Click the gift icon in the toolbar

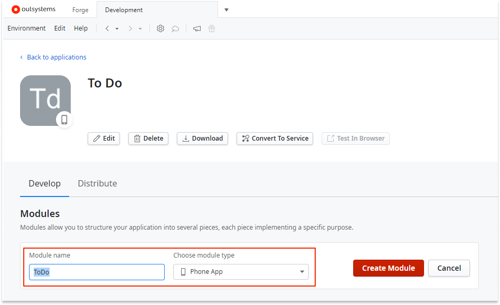point(211,28)
